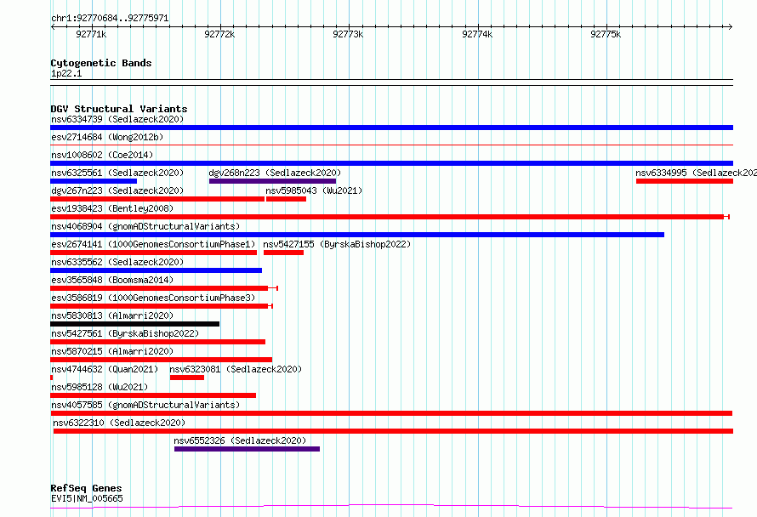Click the thin red esv2714684 variant line
The image size is (757, 517).
point(391,145)
